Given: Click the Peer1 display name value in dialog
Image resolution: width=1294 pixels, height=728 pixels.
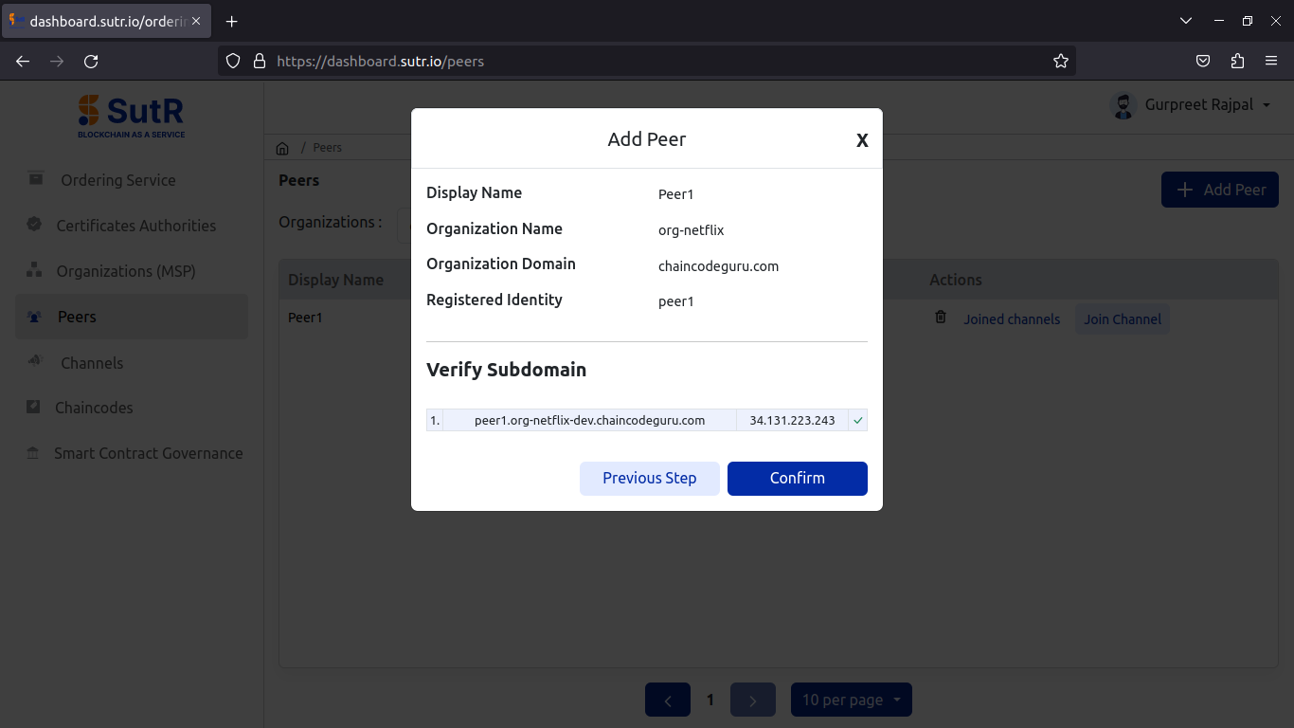Looking at the screenshot, I should [x=676, y=194].
